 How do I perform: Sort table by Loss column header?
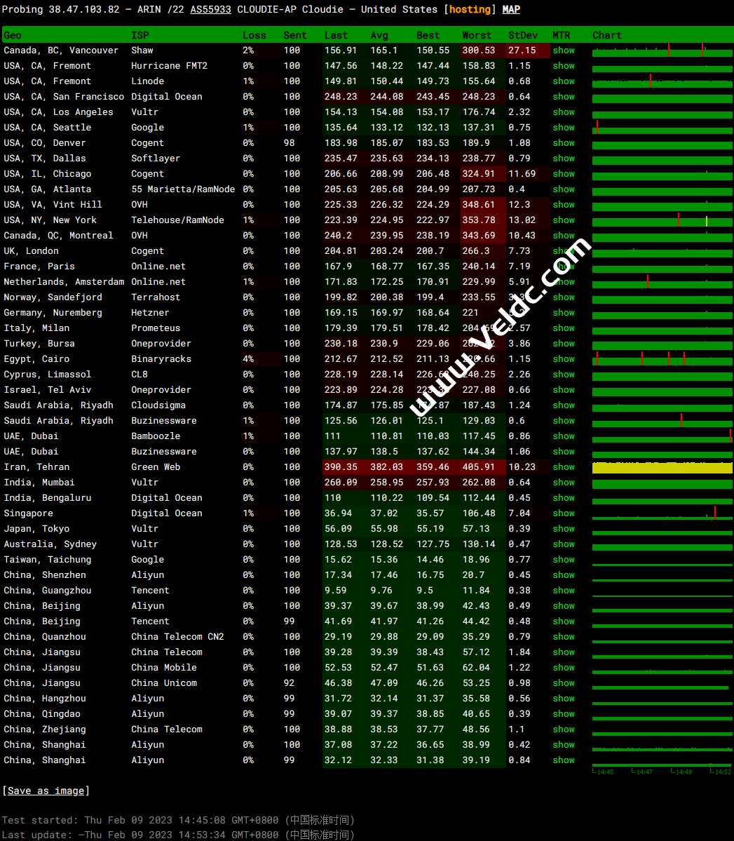(254, 35)
